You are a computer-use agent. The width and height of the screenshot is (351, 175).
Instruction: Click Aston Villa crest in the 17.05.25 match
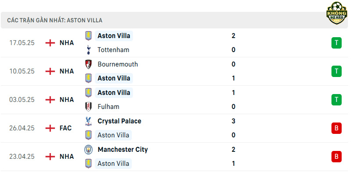click(89, 36)
